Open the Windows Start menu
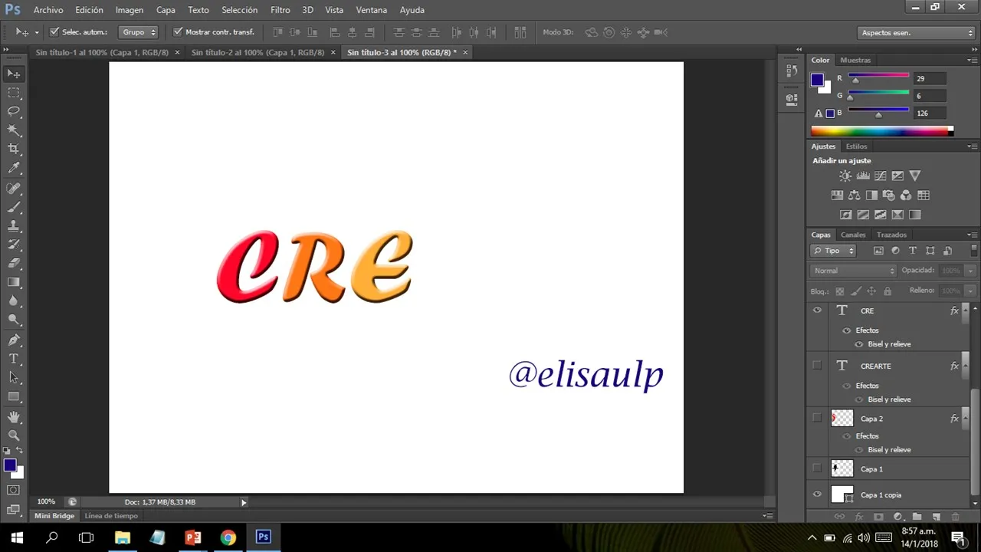This screenshot has width=981, height=552. [x=17, y=537]
